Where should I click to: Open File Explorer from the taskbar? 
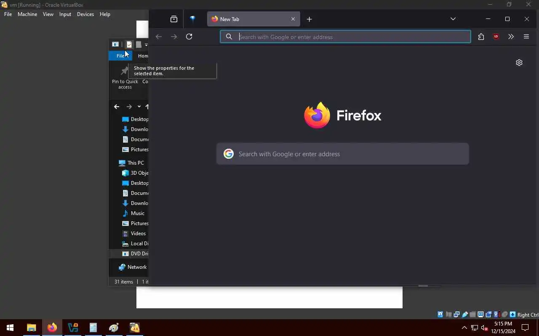(32, 328)
